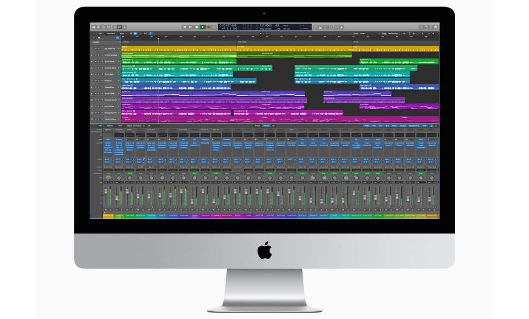
Task: Toggle the Global Tracks button
Action: pos(118,38)
